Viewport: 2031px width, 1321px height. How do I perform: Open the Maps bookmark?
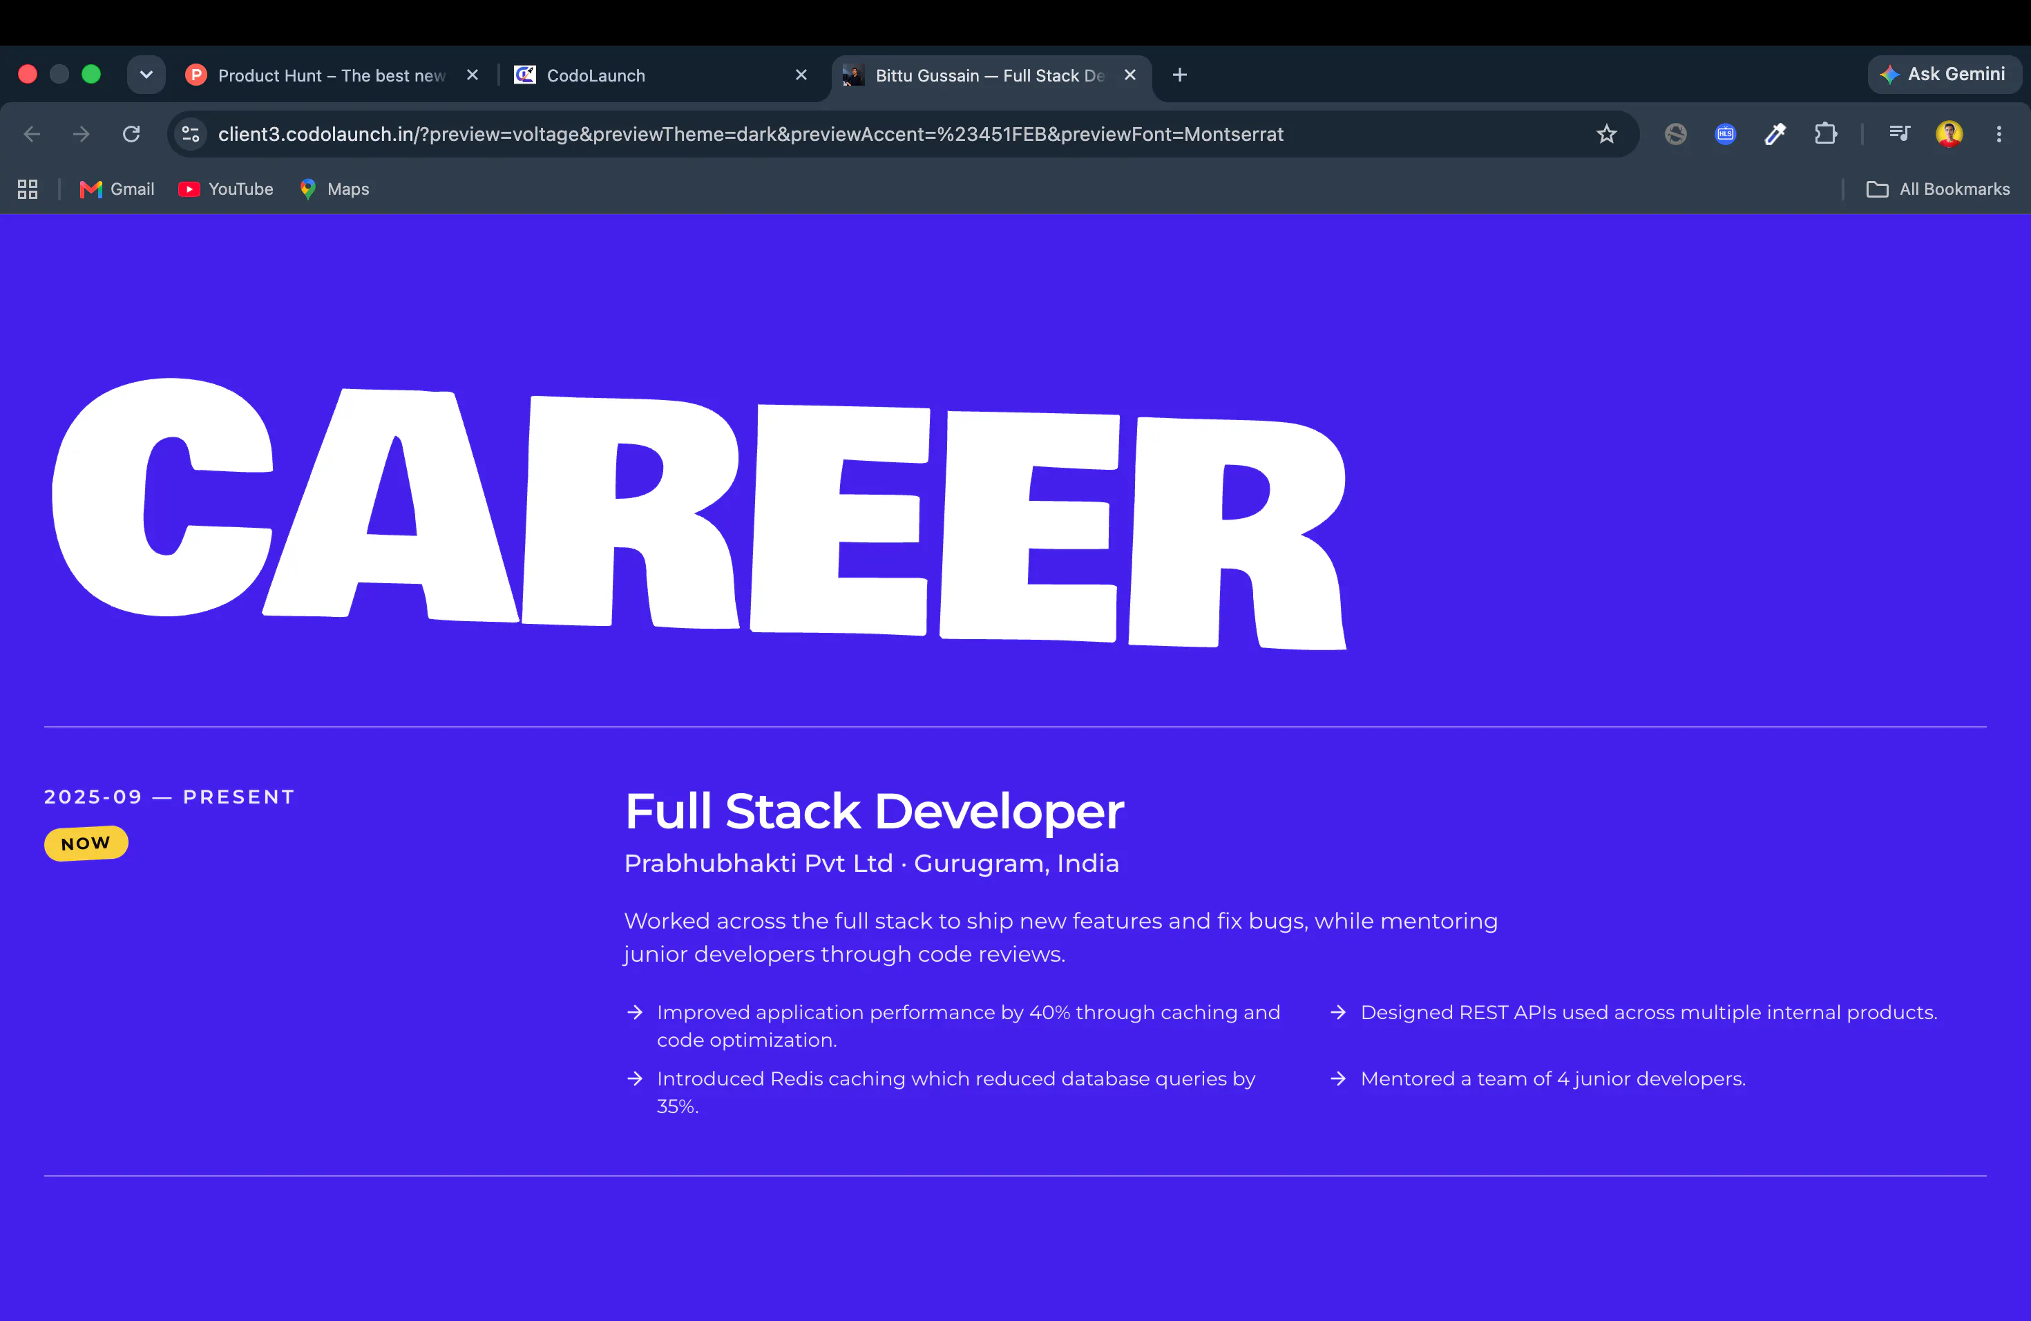pos(334,189)
